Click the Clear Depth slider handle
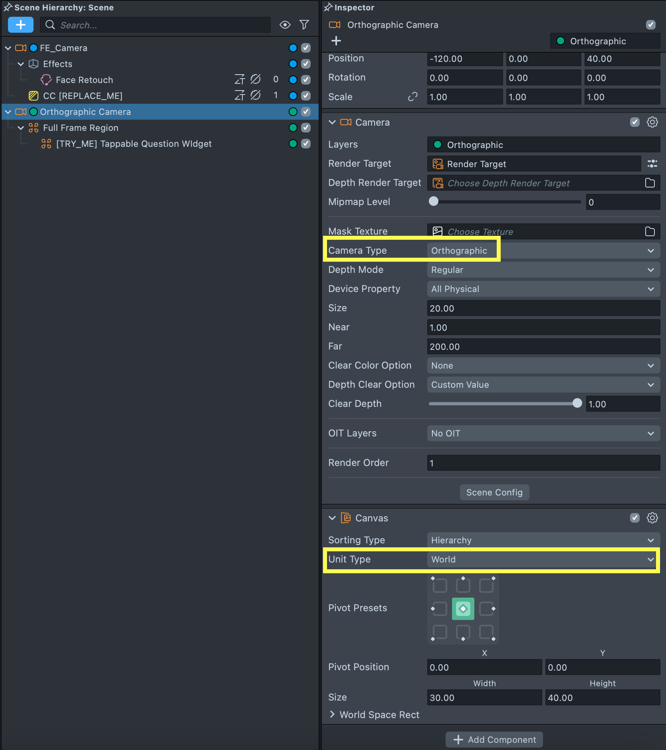The width and height of the screenshot is (666, 750). click(577, 403)
